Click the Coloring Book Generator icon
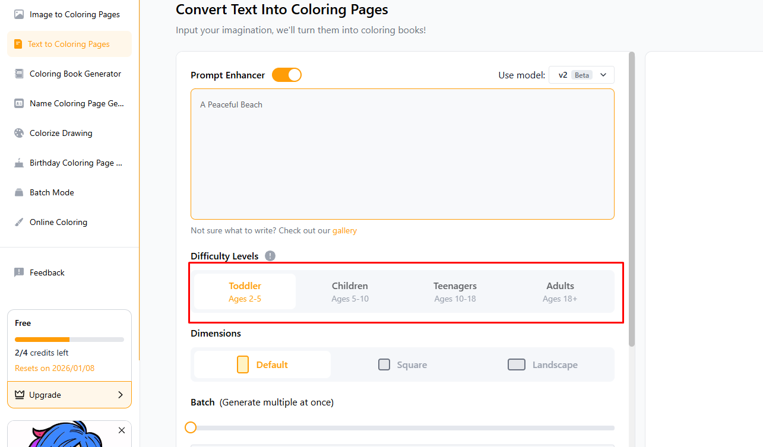This screenshot has width=763, height=447. (19, 74)
